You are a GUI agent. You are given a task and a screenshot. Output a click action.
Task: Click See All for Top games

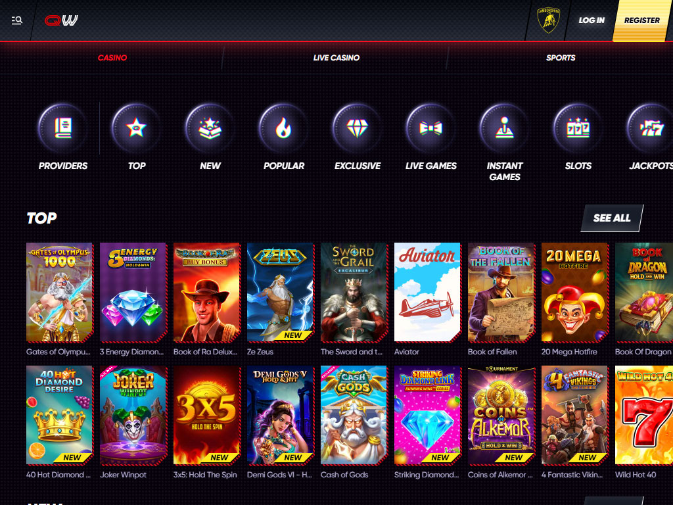[x=612, y=218]
